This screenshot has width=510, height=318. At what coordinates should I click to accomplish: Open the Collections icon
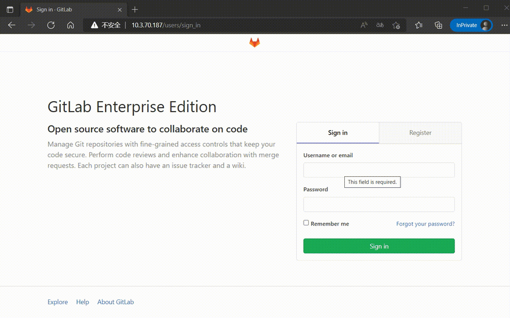pos(439,25)
